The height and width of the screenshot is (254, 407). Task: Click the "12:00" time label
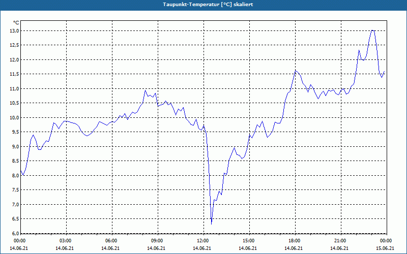click(x=202, y=241)
